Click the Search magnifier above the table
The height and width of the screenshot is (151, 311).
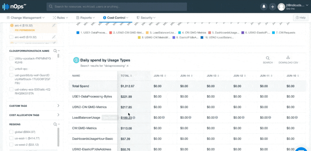point(268,58)
